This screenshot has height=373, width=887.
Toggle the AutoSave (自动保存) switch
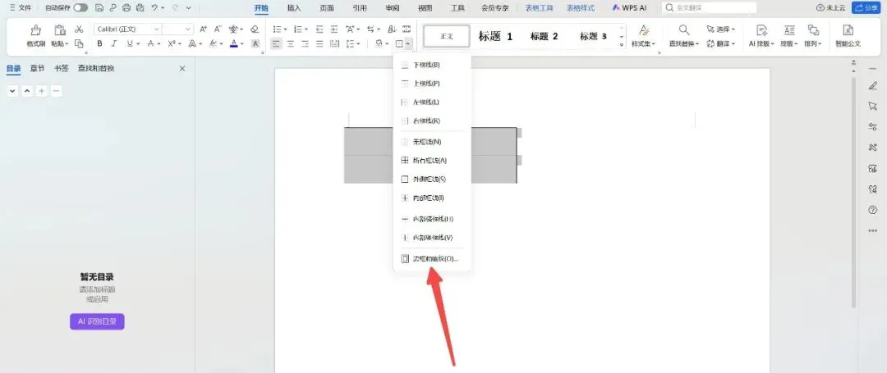tap(80, 8)
